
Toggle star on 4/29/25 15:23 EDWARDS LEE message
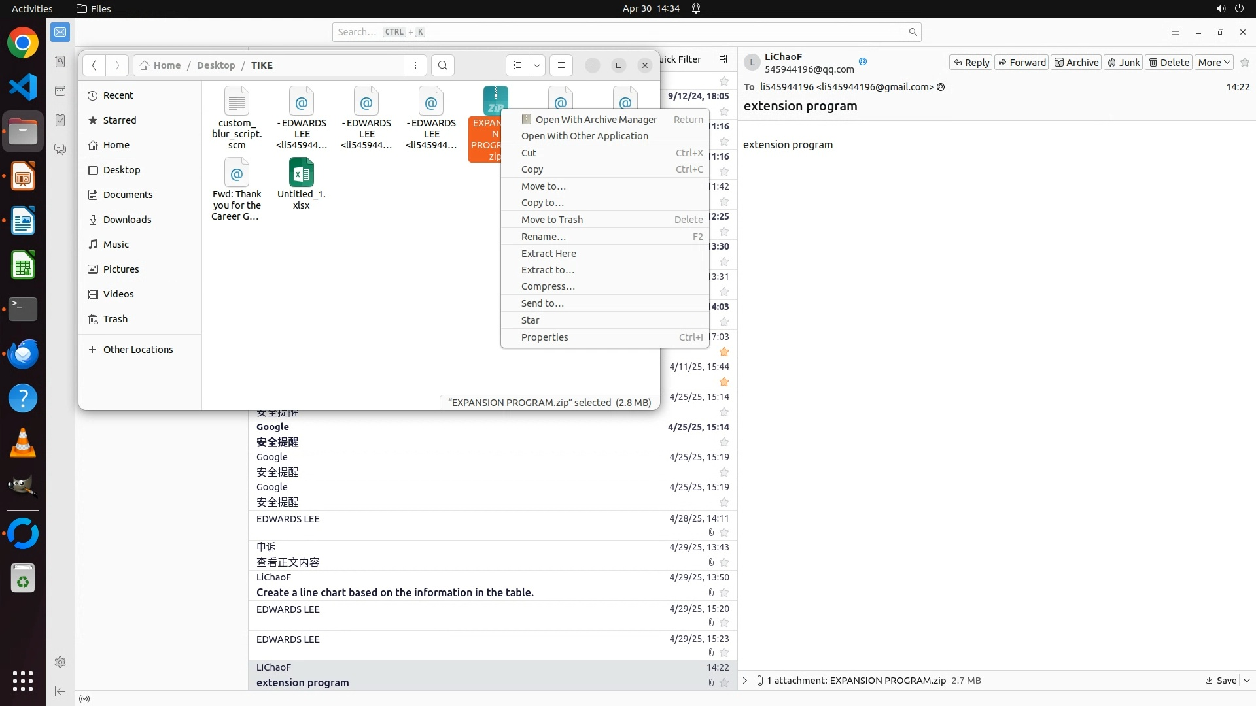(724, 652)
